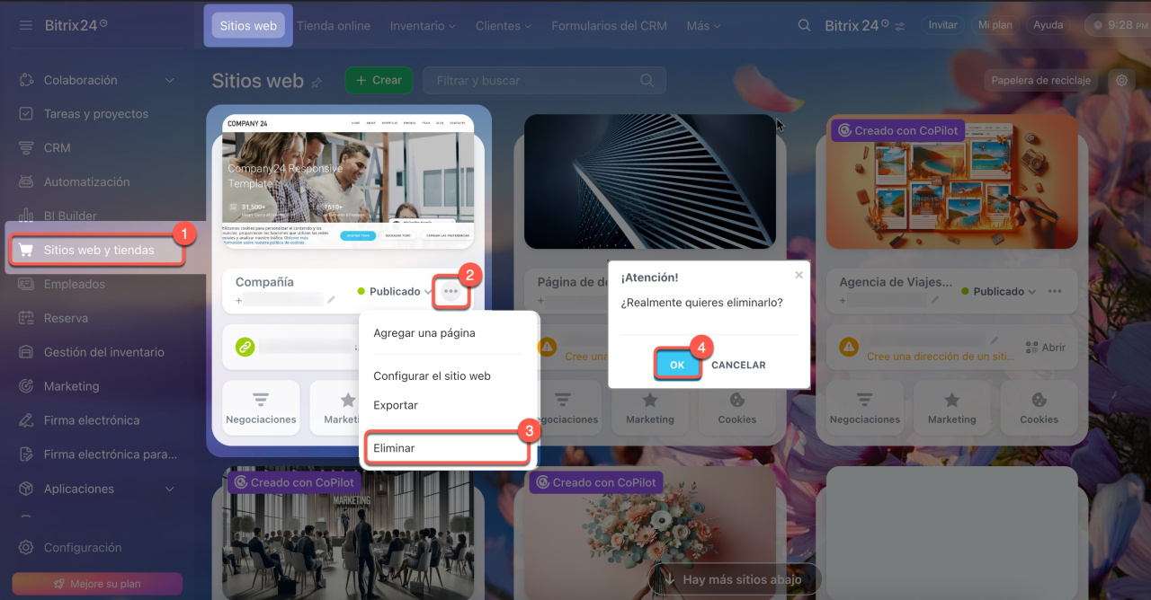This screenshot has height=600, width=1151.
Task: Switch to the Tienda online tab
Action: [334, 26]
